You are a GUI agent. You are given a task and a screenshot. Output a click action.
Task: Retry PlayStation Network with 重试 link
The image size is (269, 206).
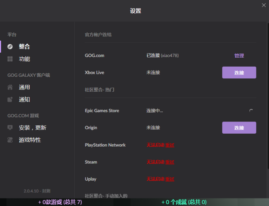coord(170,145)
